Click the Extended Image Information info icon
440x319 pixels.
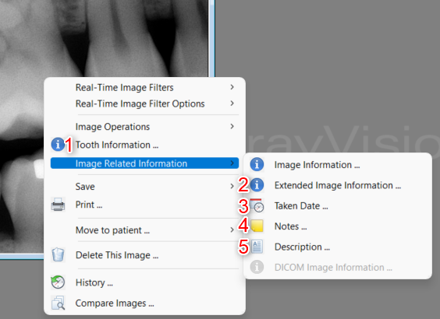pyautogui.click(x=257, y=184)
